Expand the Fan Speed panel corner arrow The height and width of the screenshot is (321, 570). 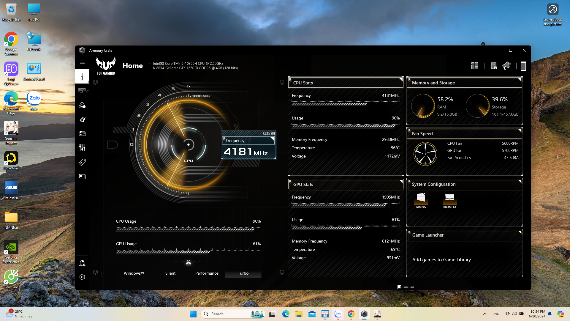520,130
